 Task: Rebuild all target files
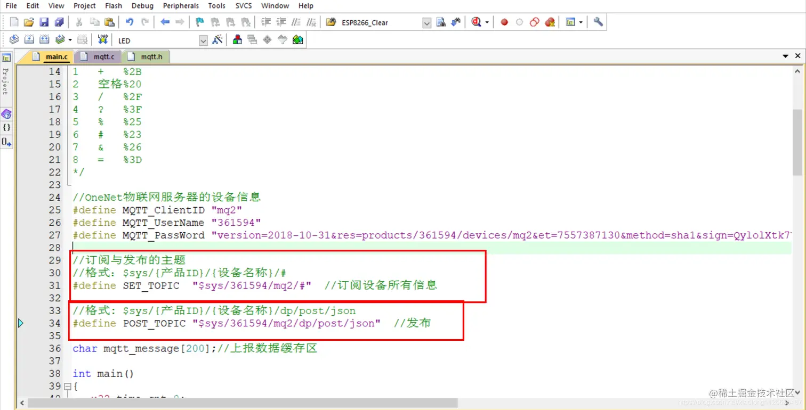pos(45,40)
